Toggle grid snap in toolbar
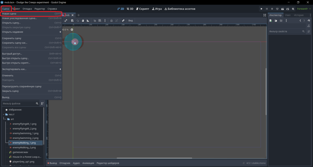The image size is (313, 167). [100, 20]
